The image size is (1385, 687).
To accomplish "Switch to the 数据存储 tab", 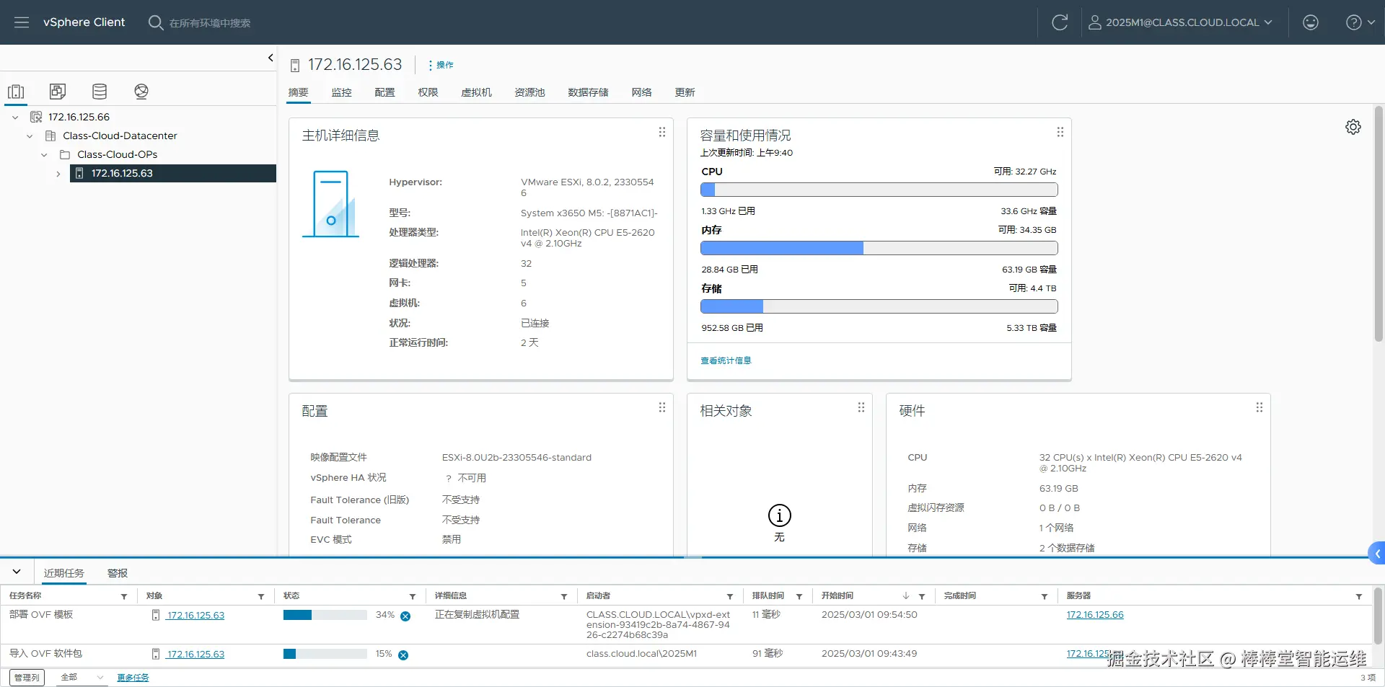I will point(588,92).
